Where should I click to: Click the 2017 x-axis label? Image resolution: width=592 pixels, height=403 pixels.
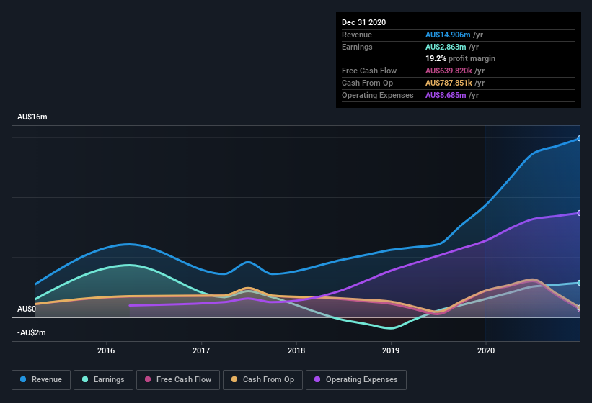coord(201,350)
